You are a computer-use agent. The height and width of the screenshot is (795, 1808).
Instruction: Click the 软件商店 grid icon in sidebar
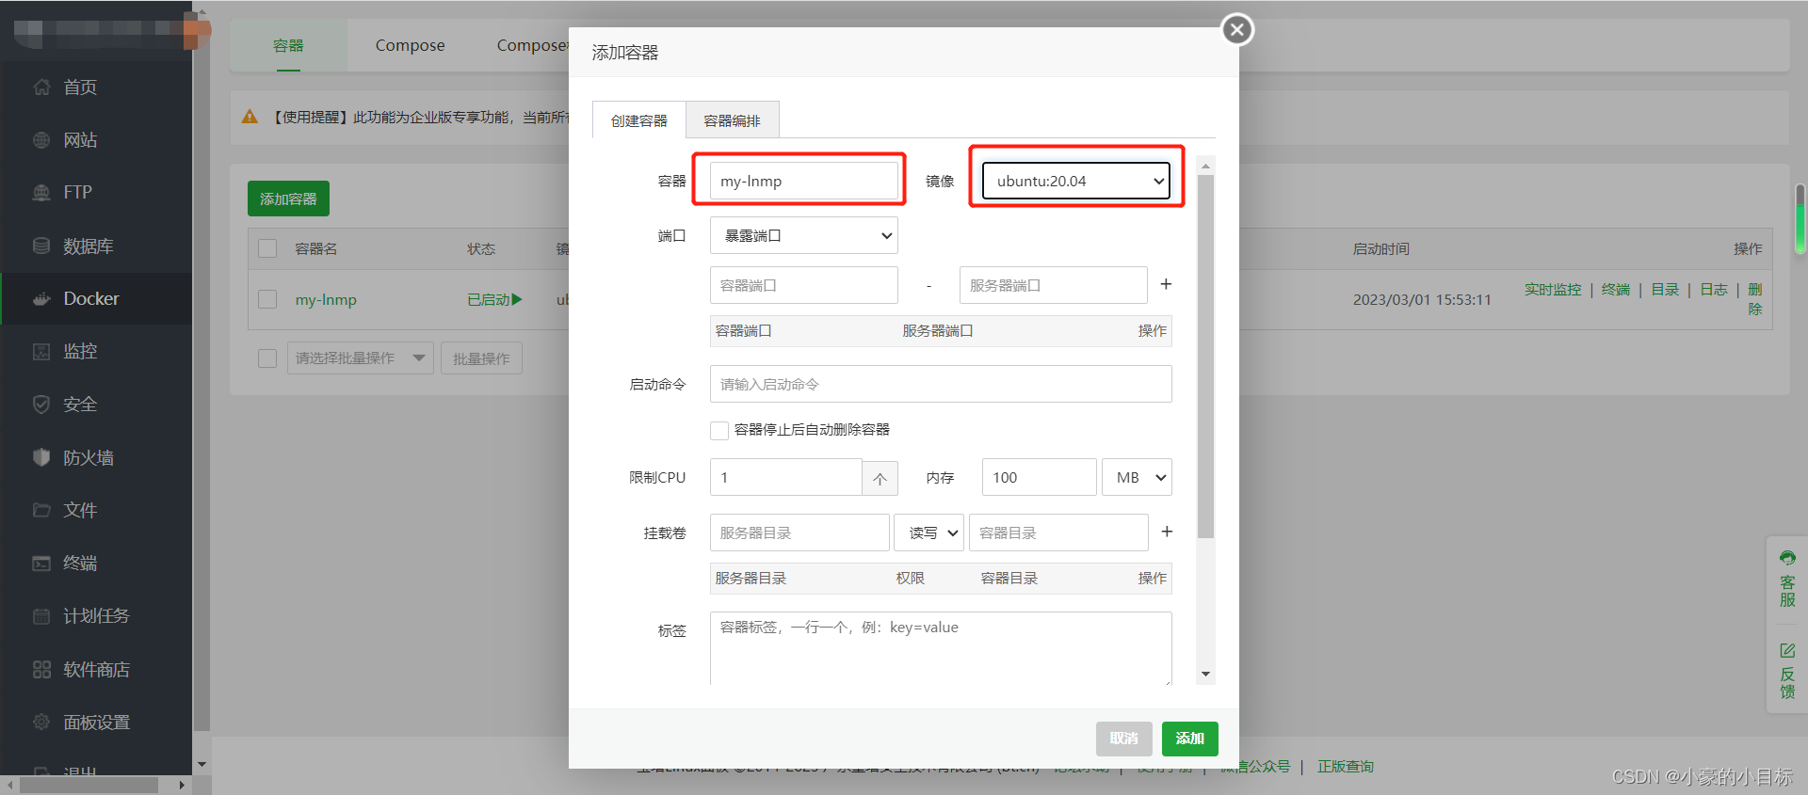[x=41, y=670]
